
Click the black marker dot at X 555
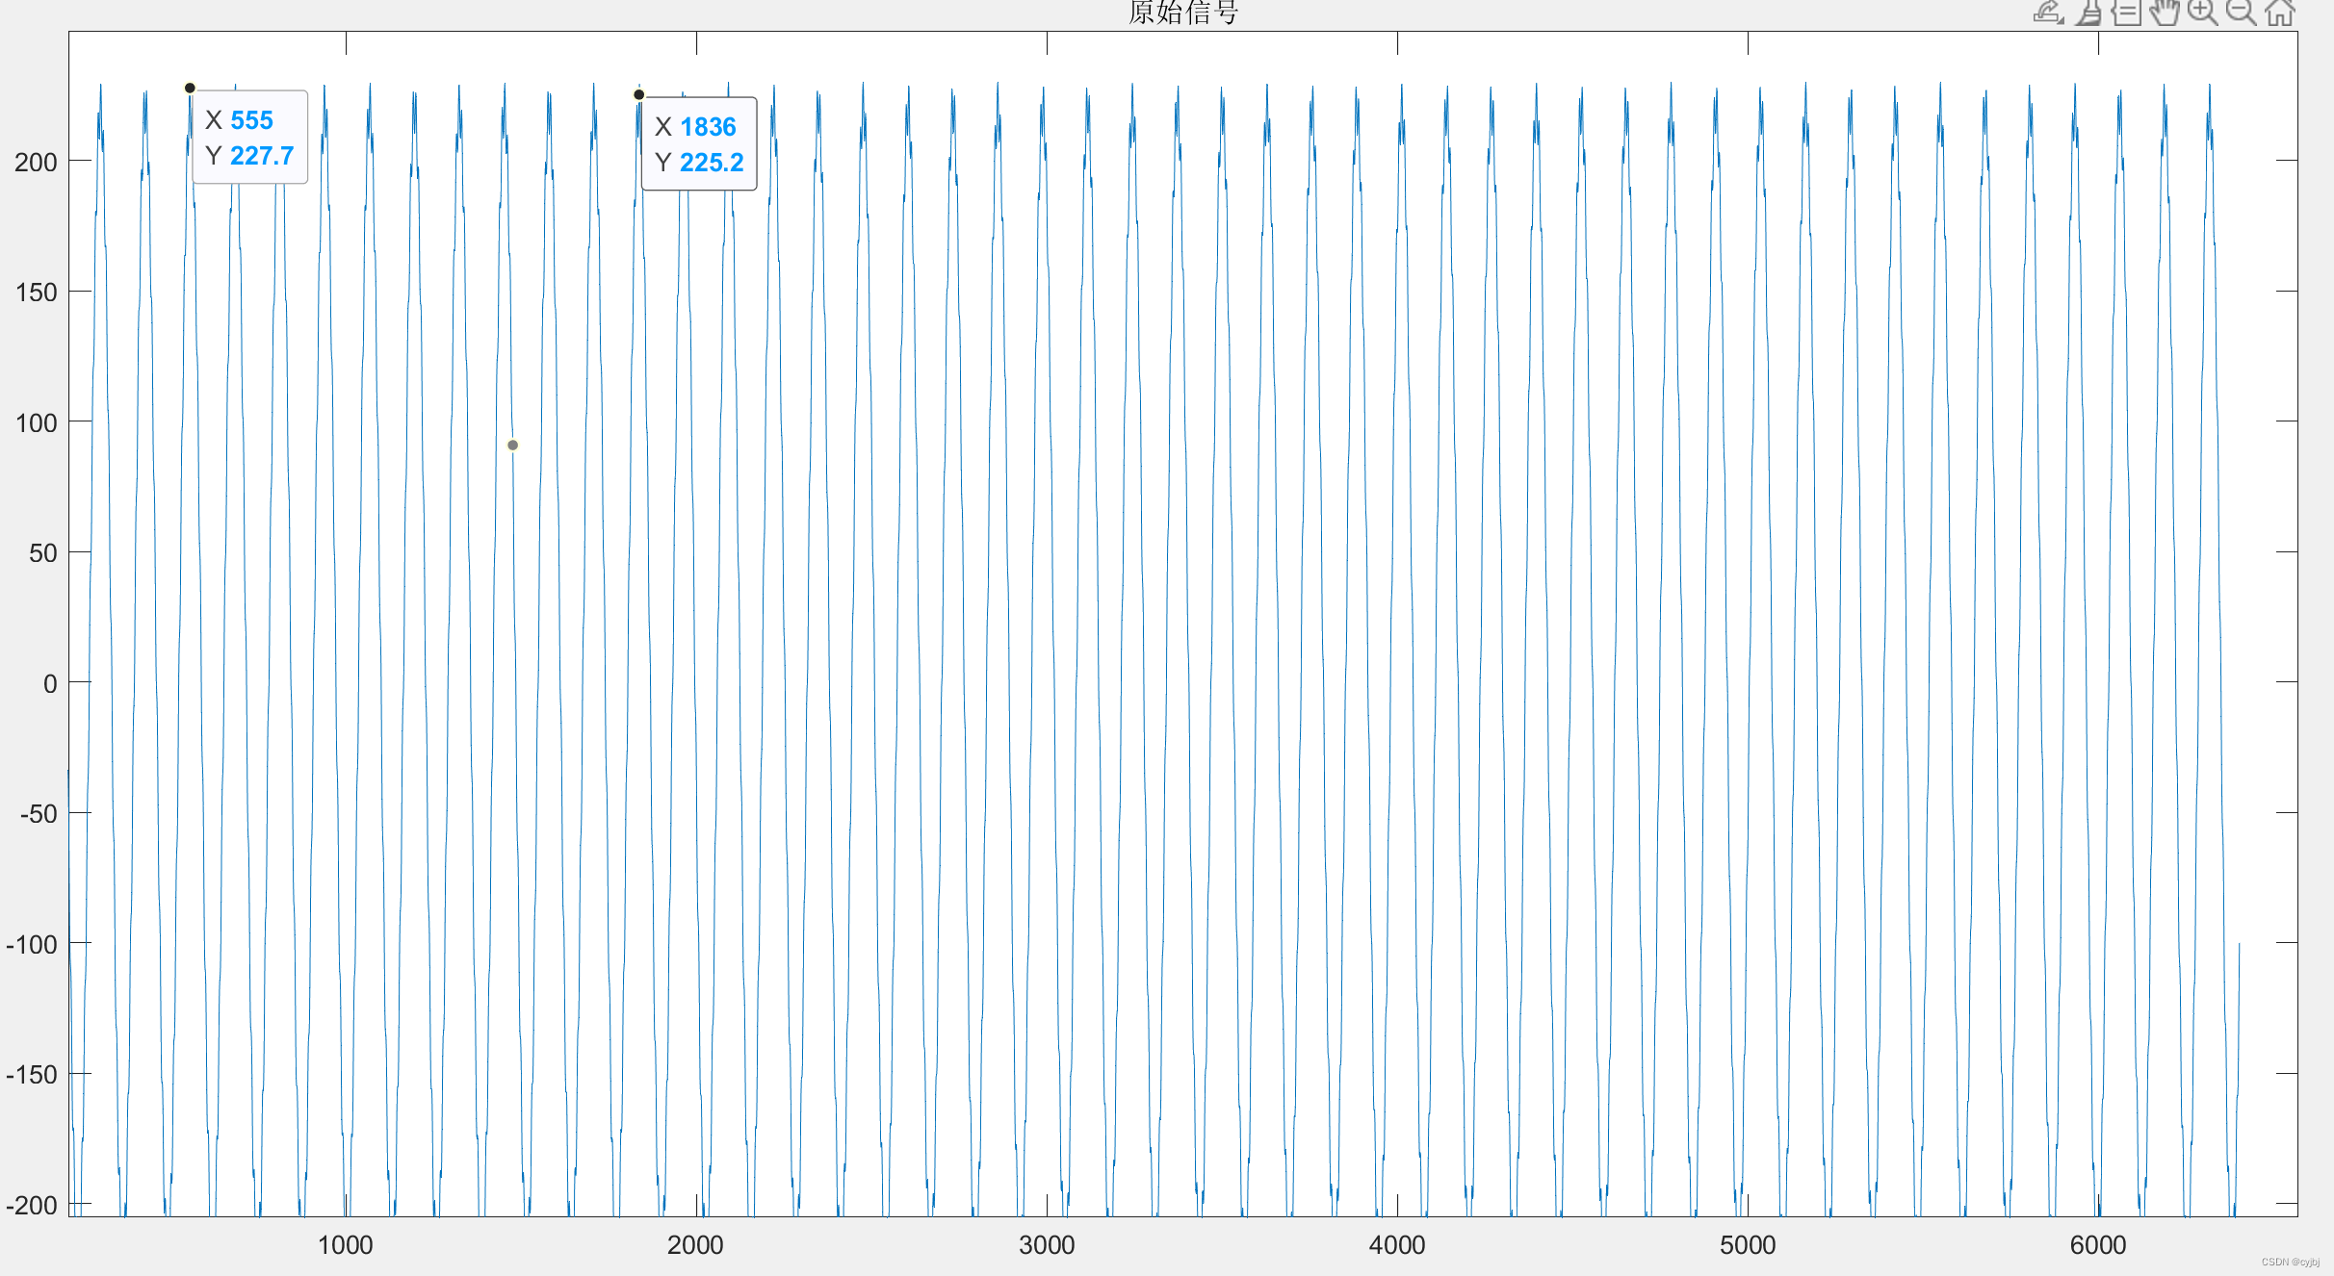click(x=190, y=88)
